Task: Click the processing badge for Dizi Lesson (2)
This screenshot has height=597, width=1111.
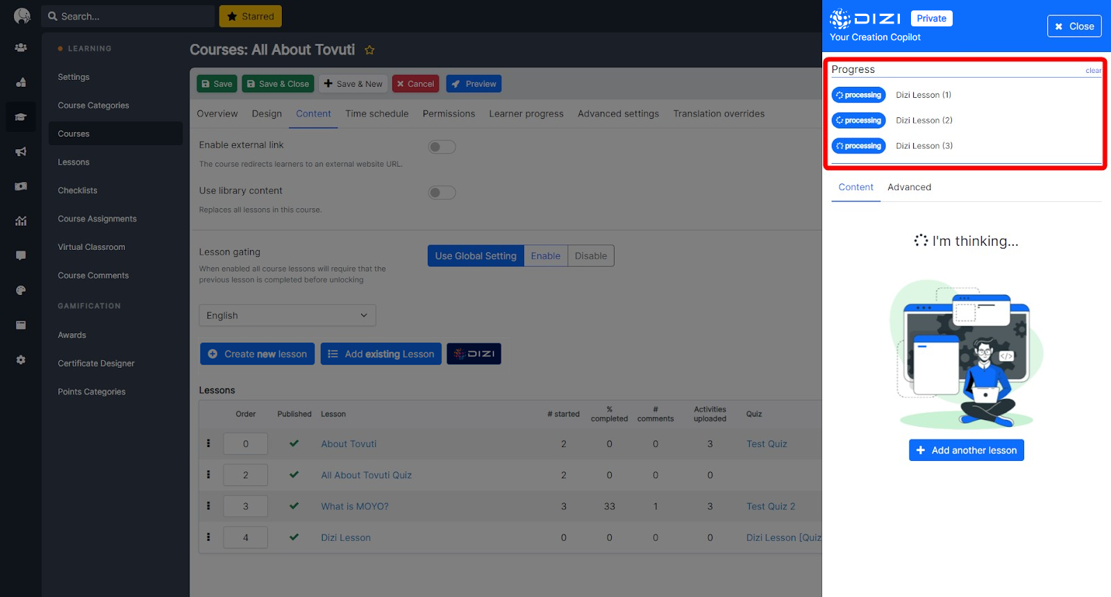Action: (x=858, y=120)
